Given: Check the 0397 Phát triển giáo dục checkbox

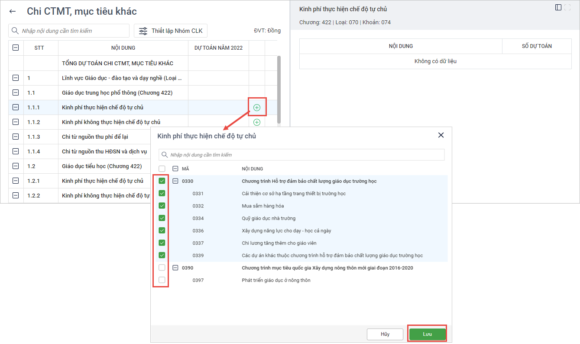Looking at the screenshot, I should tap(162, 280).
